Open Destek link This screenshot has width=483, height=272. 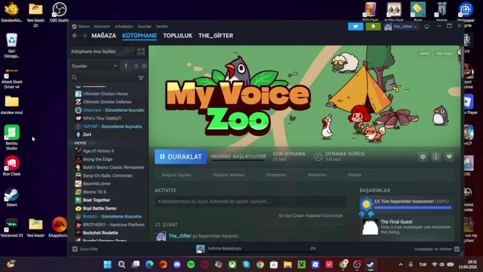355,175
